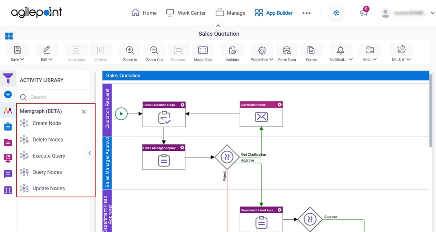The width and height of the screenshot is (436, 232).
Task: Open Form Data tool
Action: [x=287, y=50]
